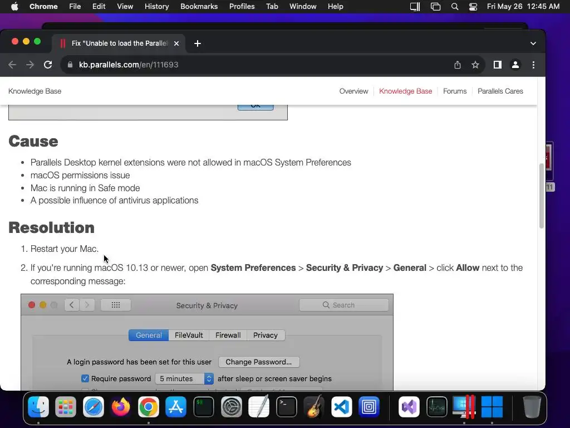Open System Preferences gear in Dock
Viewport: 570px width, 428px height.
click(x=231, y=406)
